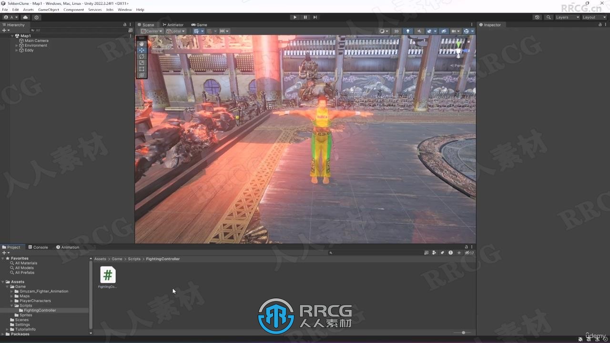Toggle Hierarchy panel lock icon
The image size is (610, 343).
(x=125, y=25)
